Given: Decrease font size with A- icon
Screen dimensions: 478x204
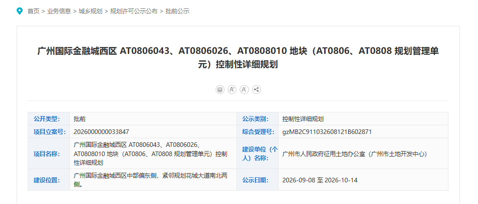Looking at the screenshot, I should [x=244, y=90].
